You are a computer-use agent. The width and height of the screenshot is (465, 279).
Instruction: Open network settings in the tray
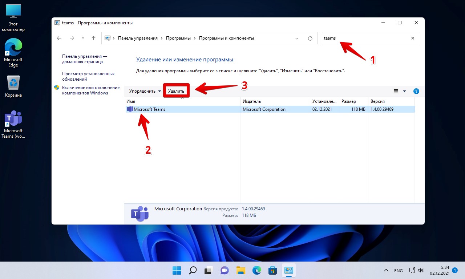[412, 271]
